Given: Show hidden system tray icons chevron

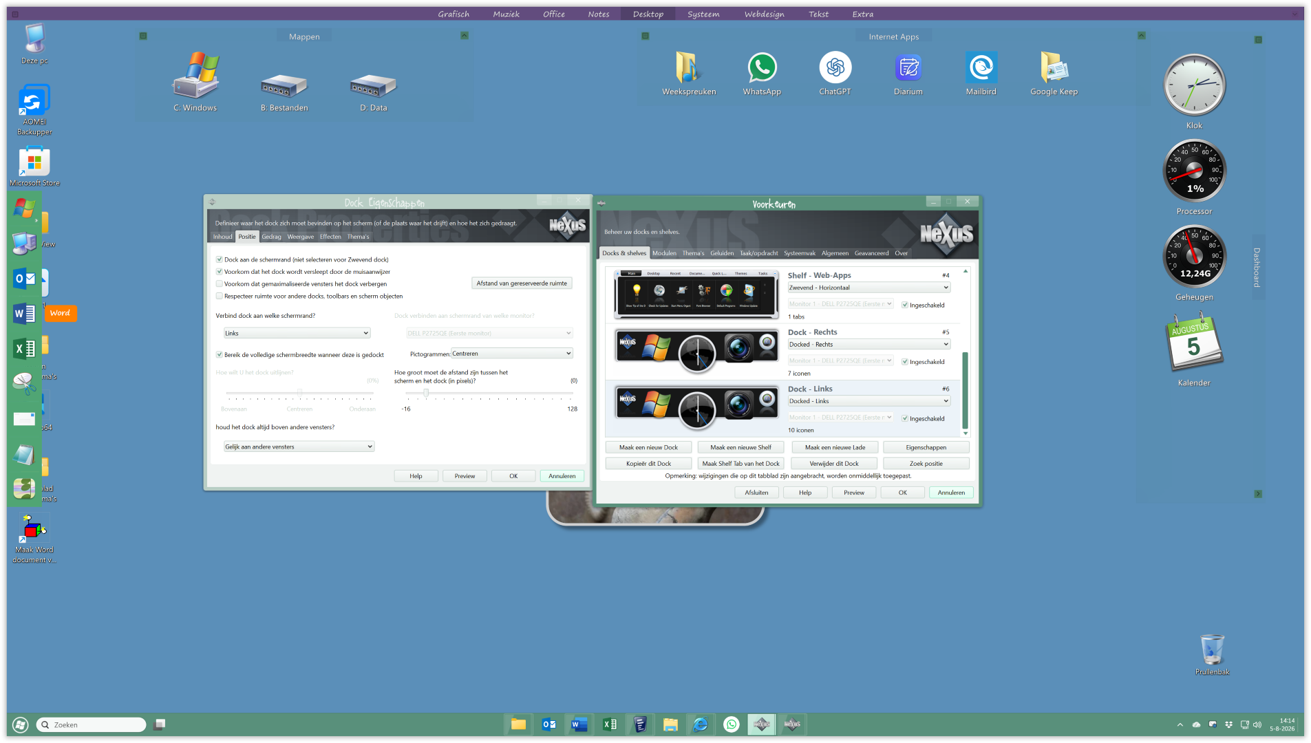Looking at the screenshot, I should (x=1180, y=724).
